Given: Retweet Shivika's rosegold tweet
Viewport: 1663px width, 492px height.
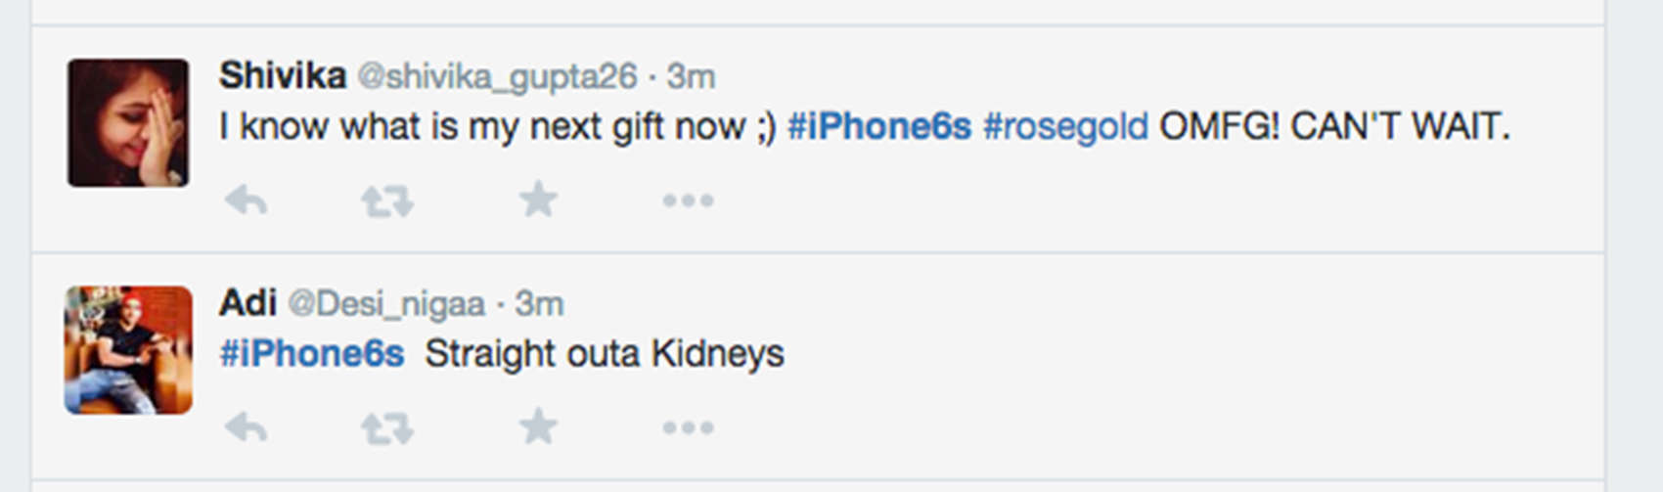Looking at the screenshot, I should click(387, 201).
